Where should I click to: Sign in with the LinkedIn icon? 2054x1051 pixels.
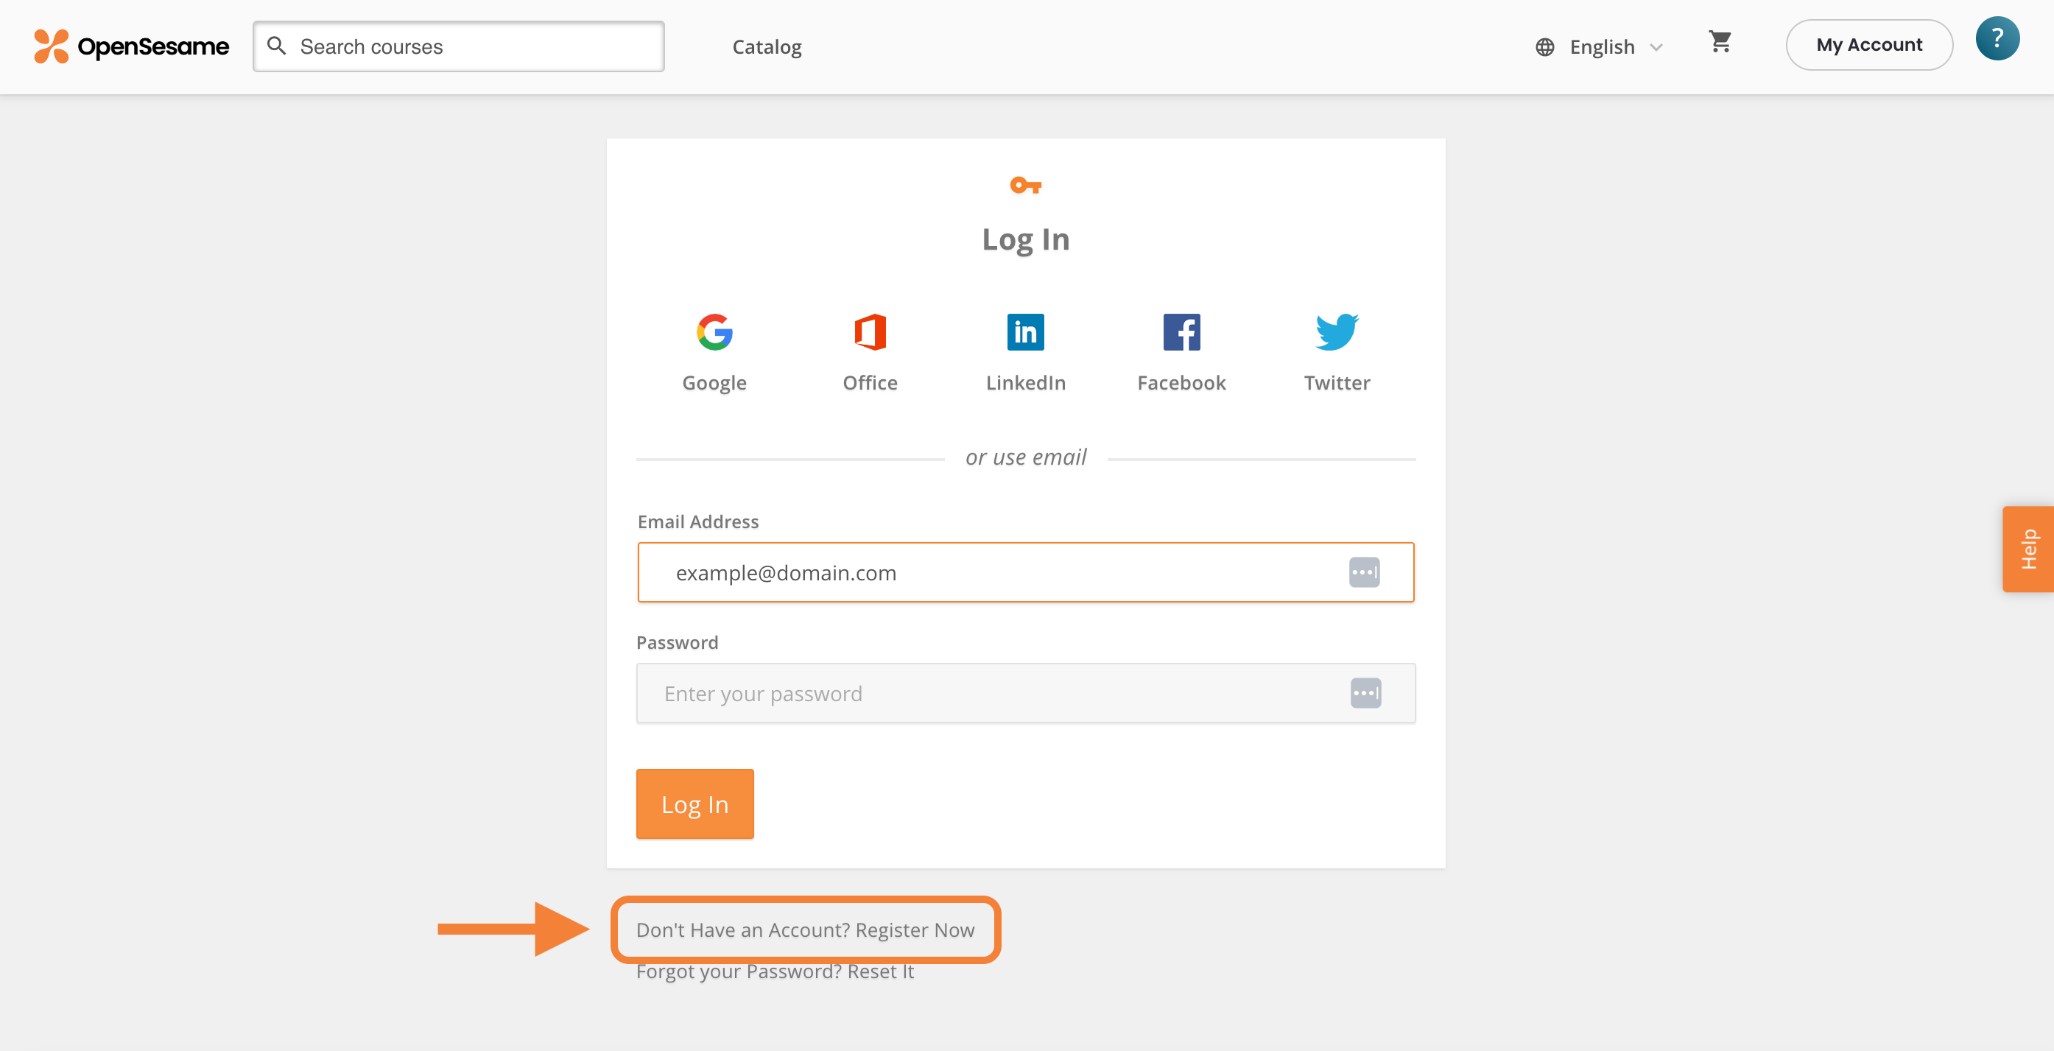coord(1025,331)
